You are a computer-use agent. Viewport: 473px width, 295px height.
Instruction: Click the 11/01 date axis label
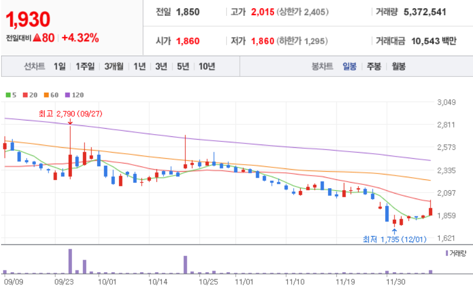pyautogui.click(x=244, y=282)
